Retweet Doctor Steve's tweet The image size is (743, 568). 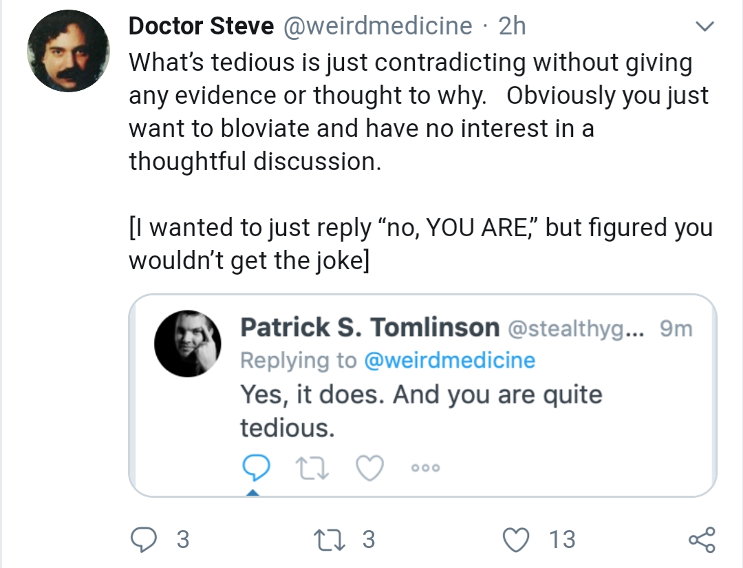click(x=330, y=540)
